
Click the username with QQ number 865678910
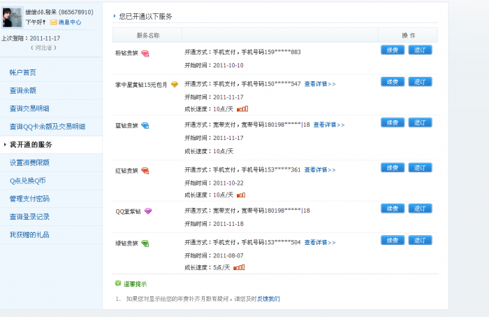click(59, 12)
